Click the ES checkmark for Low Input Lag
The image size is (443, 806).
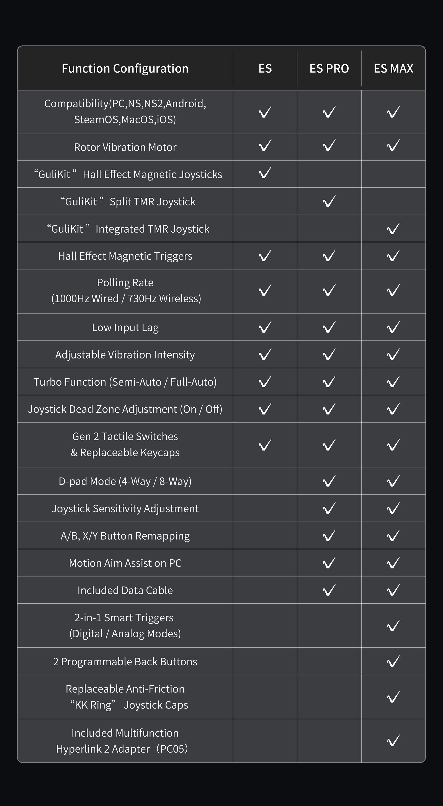(265, 327)
